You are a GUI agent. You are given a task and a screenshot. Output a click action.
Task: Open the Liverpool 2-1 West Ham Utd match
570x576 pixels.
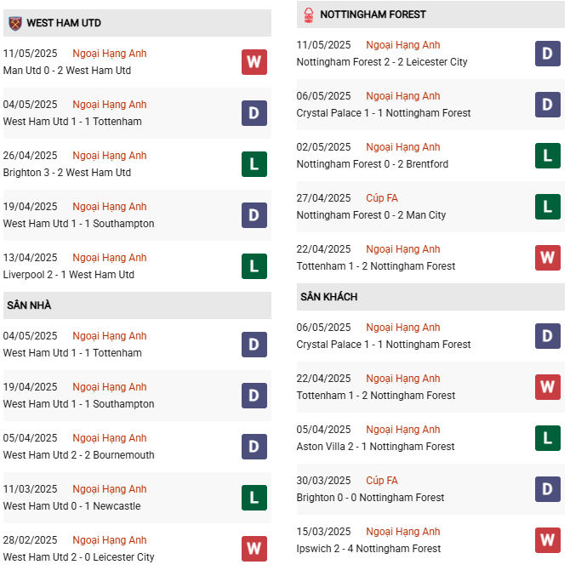tap(69, 275)
